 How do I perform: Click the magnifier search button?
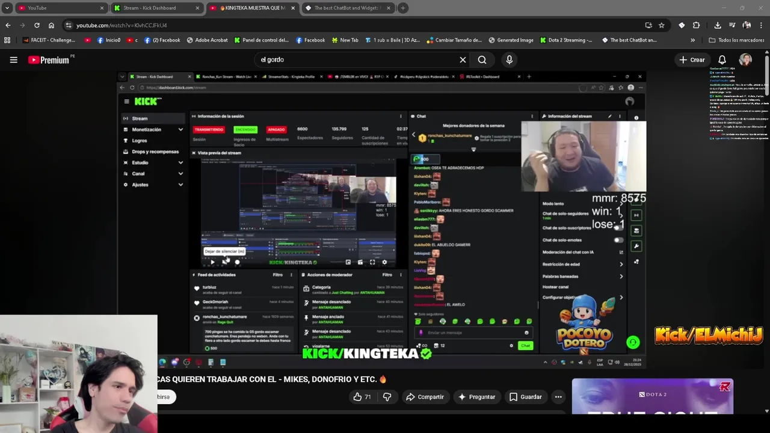click(x=482, y=60)
